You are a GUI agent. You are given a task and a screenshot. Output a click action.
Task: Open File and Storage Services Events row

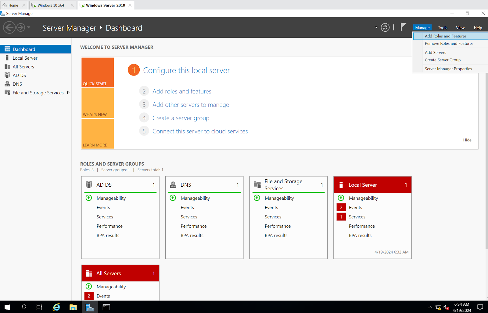point(271,207)
